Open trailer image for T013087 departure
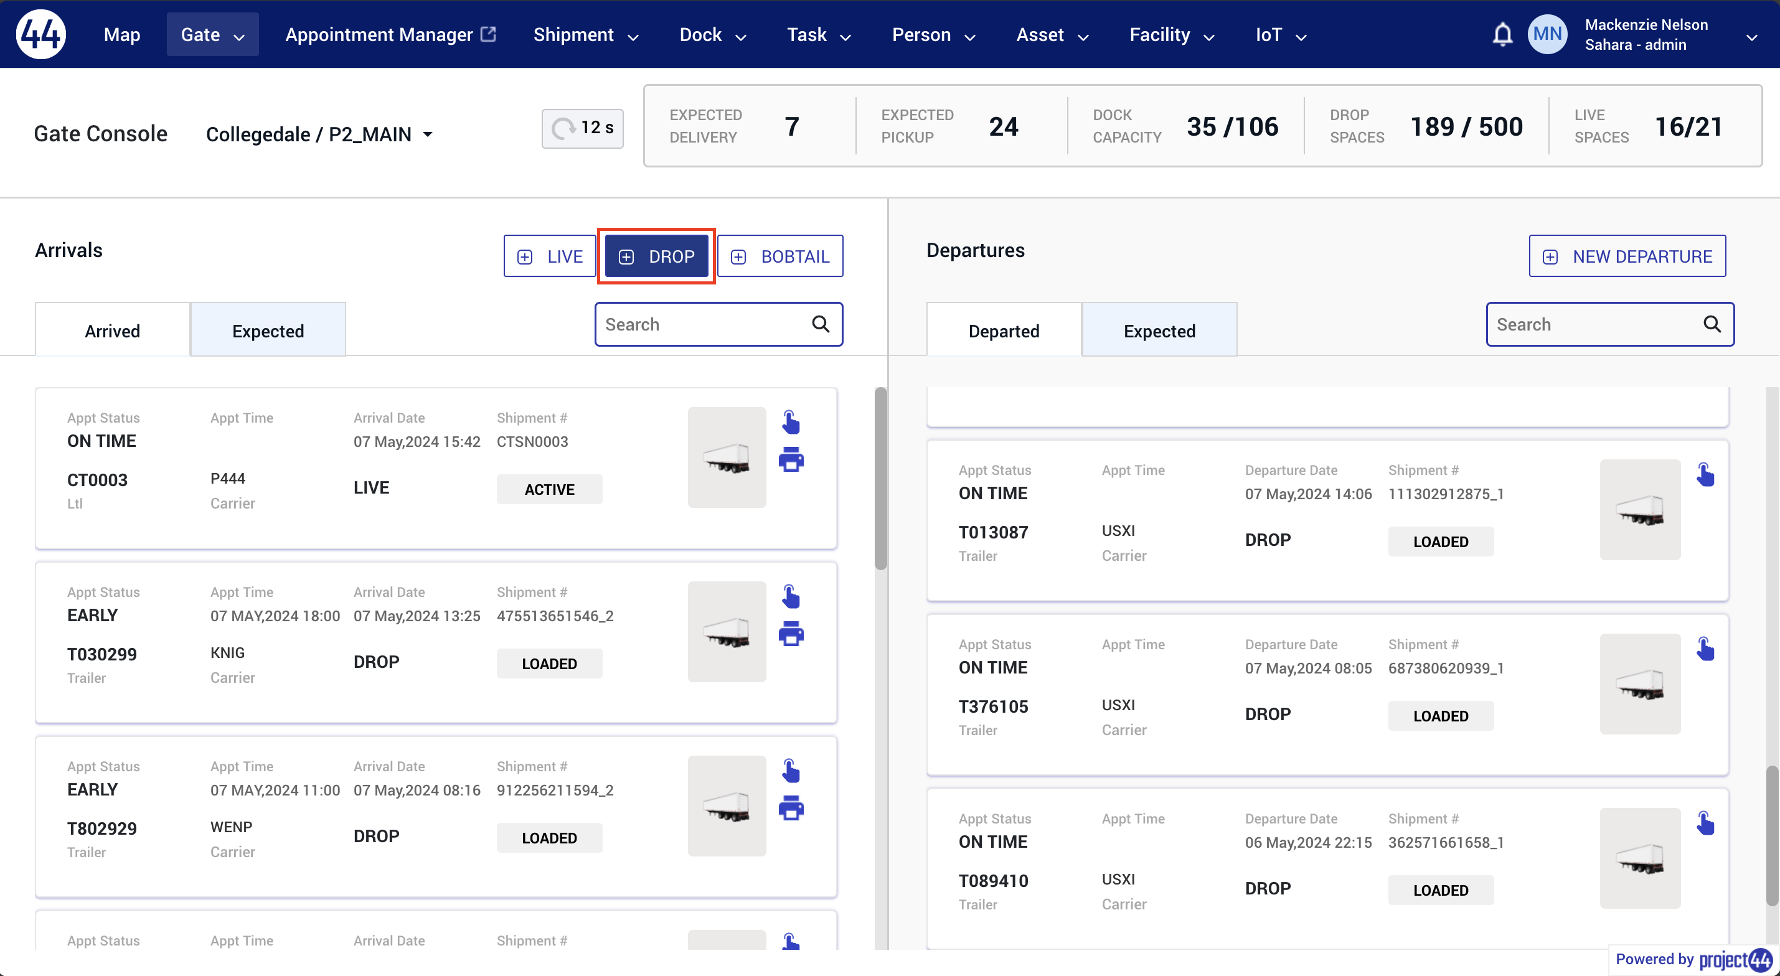Viewport: 1780px width, 976px height. point(1640,510)
